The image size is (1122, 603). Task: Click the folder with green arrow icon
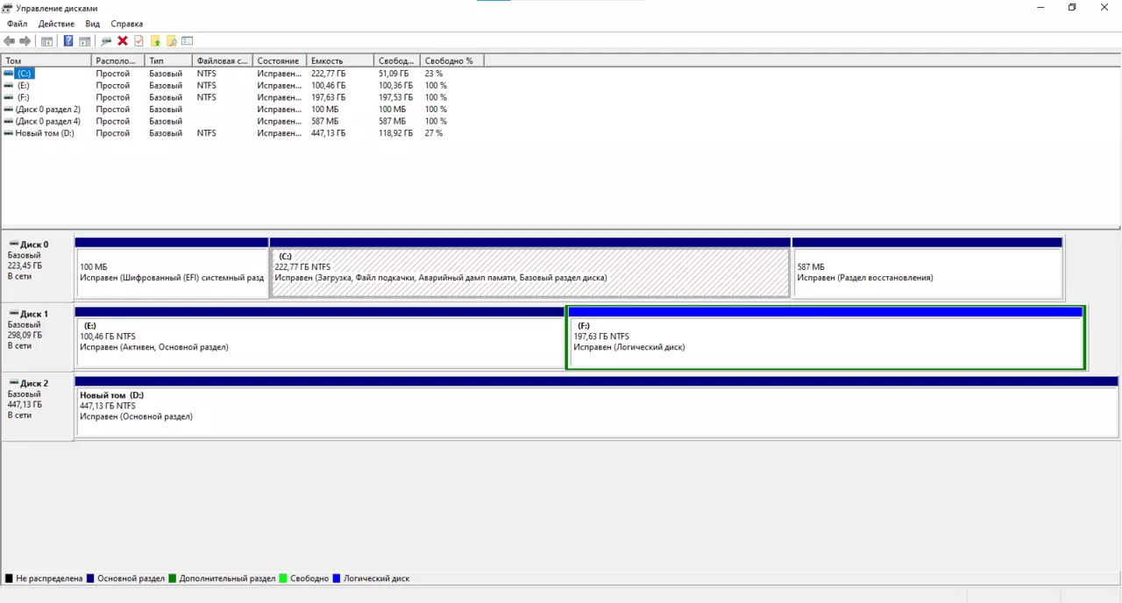155,41
